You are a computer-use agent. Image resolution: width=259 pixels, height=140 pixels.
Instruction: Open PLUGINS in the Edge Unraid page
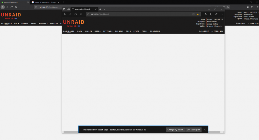coord(119,31)
